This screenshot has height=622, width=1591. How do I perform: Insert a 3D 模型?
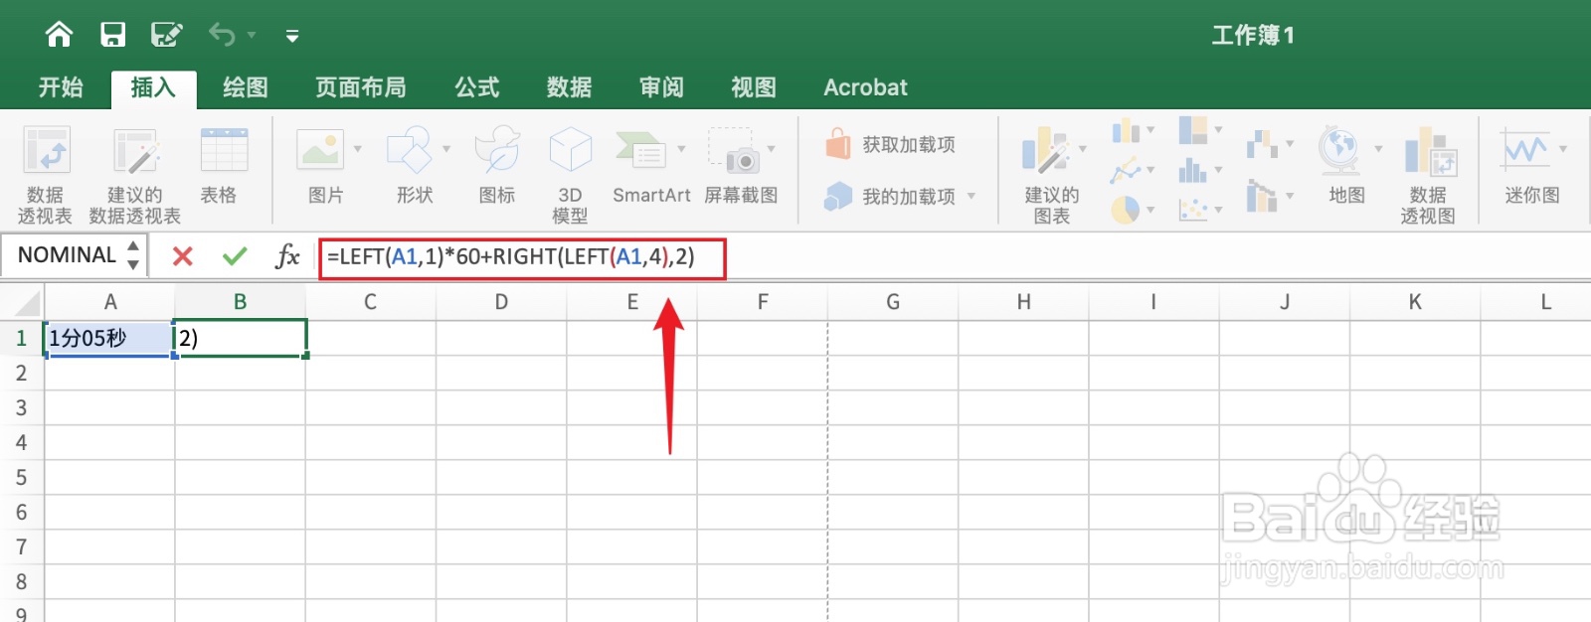tap(570, 174)
